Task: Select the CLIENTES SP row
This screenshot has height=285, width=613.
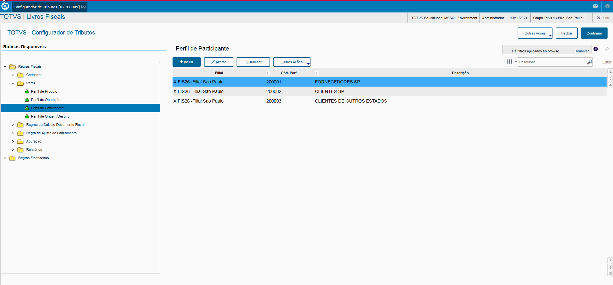Action: pyautogui.click(x=389, y=91)
